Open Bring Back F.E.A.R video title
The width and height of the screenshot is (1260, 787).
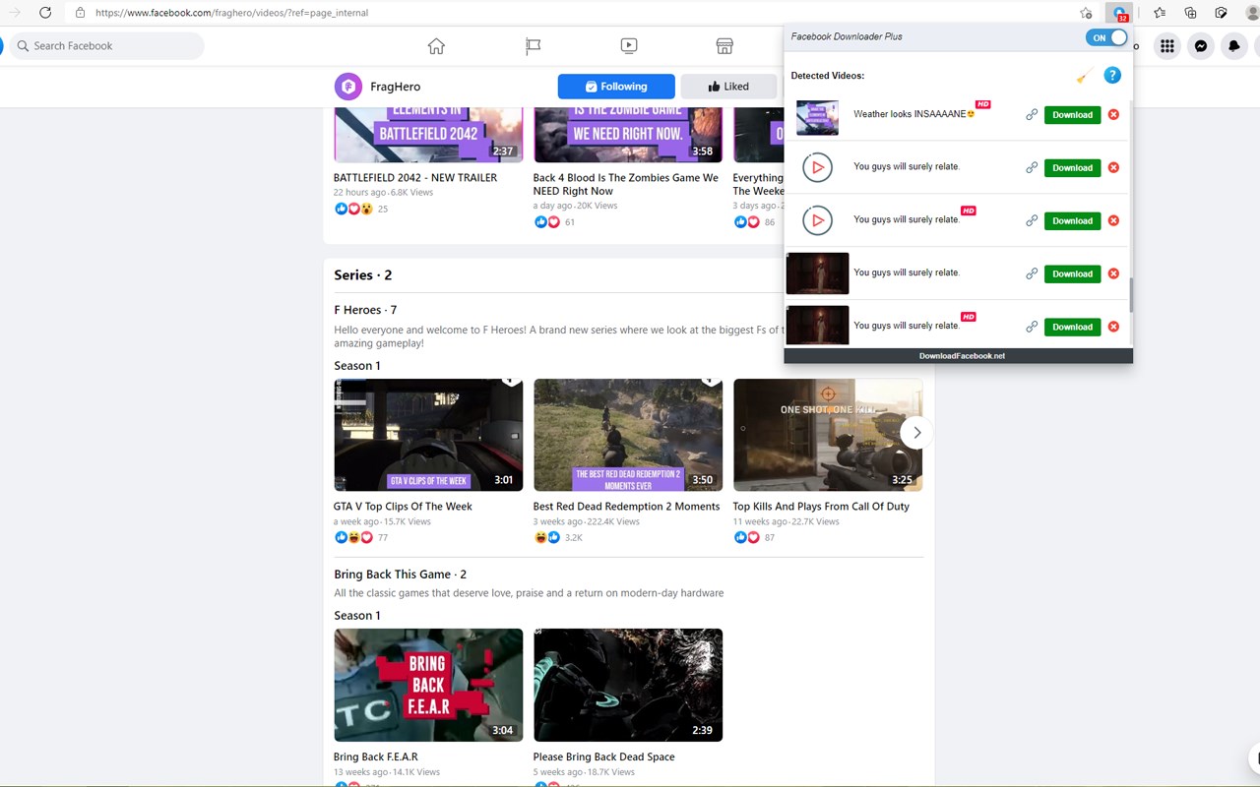pyautogui.click(x=376, y=757)
